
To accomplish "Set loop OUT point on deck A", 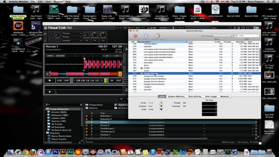I will click(119, 80).
